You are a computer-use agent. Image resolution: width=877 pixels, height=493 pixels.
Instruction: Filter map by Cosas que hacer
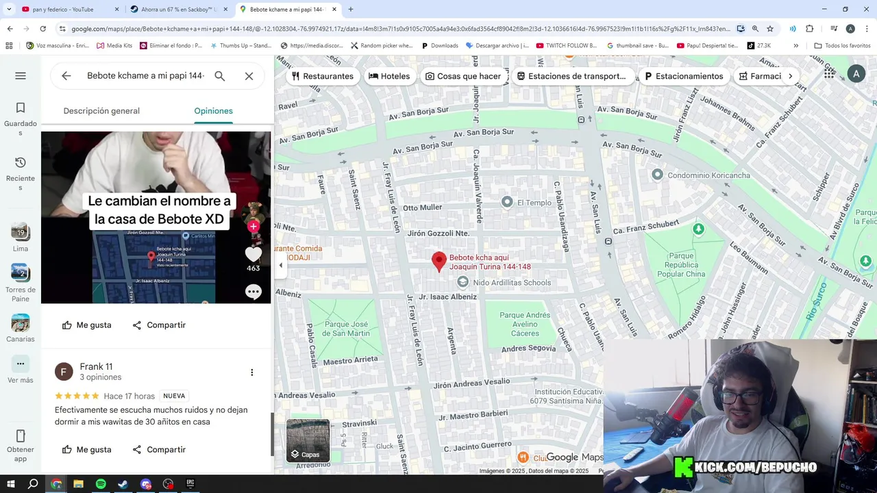pos(463,76)
